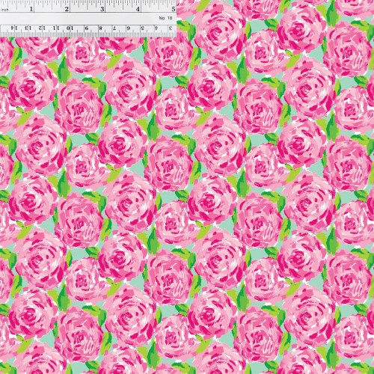Click the mirrored 13 on the centimeter scale
This screenshot has height=374, width=374.
pos(28,28)
